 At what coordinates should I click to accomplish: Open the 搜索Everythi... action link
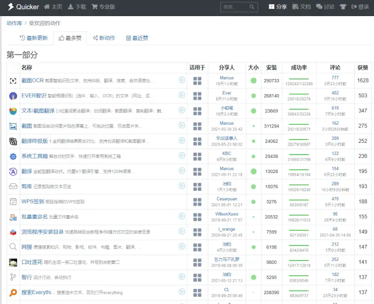point(38,292)
